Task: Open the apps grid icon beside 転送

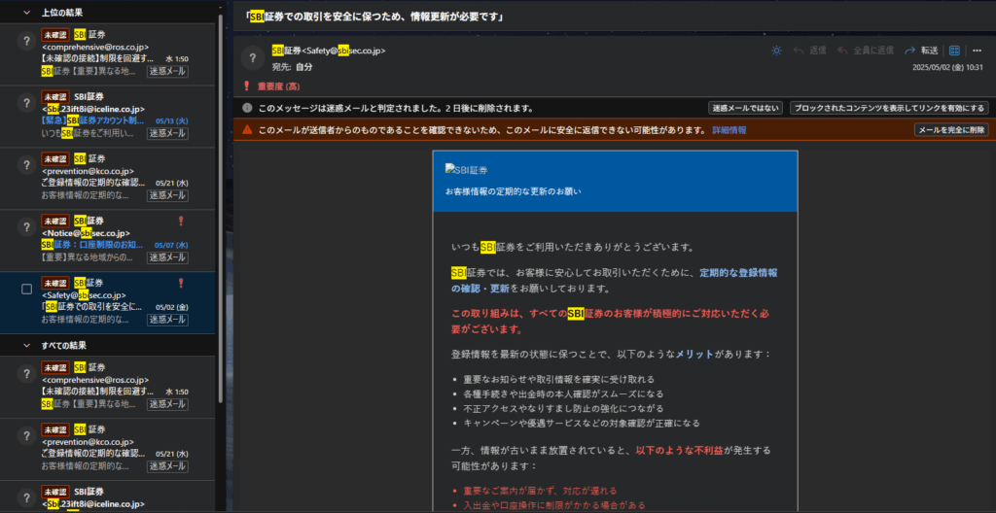Action: [954, 51]
